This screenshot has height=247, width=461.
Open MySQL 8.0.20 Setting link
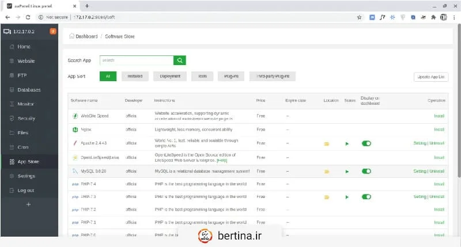click(x=420, y=171)
